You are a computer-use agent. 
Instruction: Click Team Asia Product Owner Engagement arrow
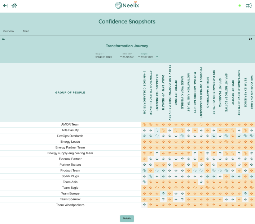click(x=201, y=182)
